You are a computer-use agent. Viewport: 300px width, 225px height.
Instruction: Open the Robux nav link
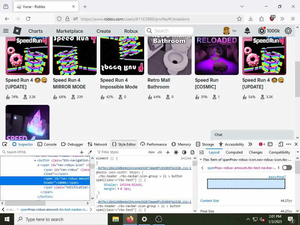pos(131,31)
